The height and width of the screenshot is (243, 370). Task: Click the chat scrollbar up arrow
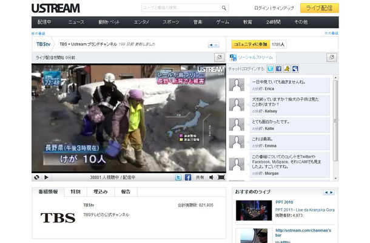tap(335, 78)
